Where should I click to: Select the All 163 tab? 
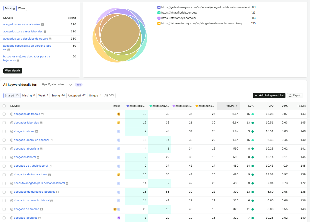(x=109, y=95)
